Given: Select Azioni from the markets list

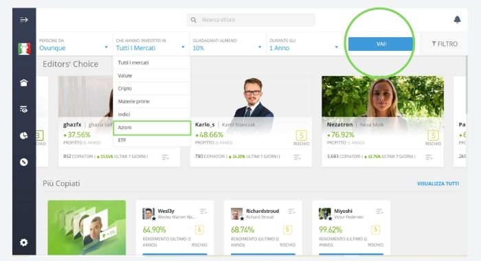Looking at the screenshot, I should 152,128.
